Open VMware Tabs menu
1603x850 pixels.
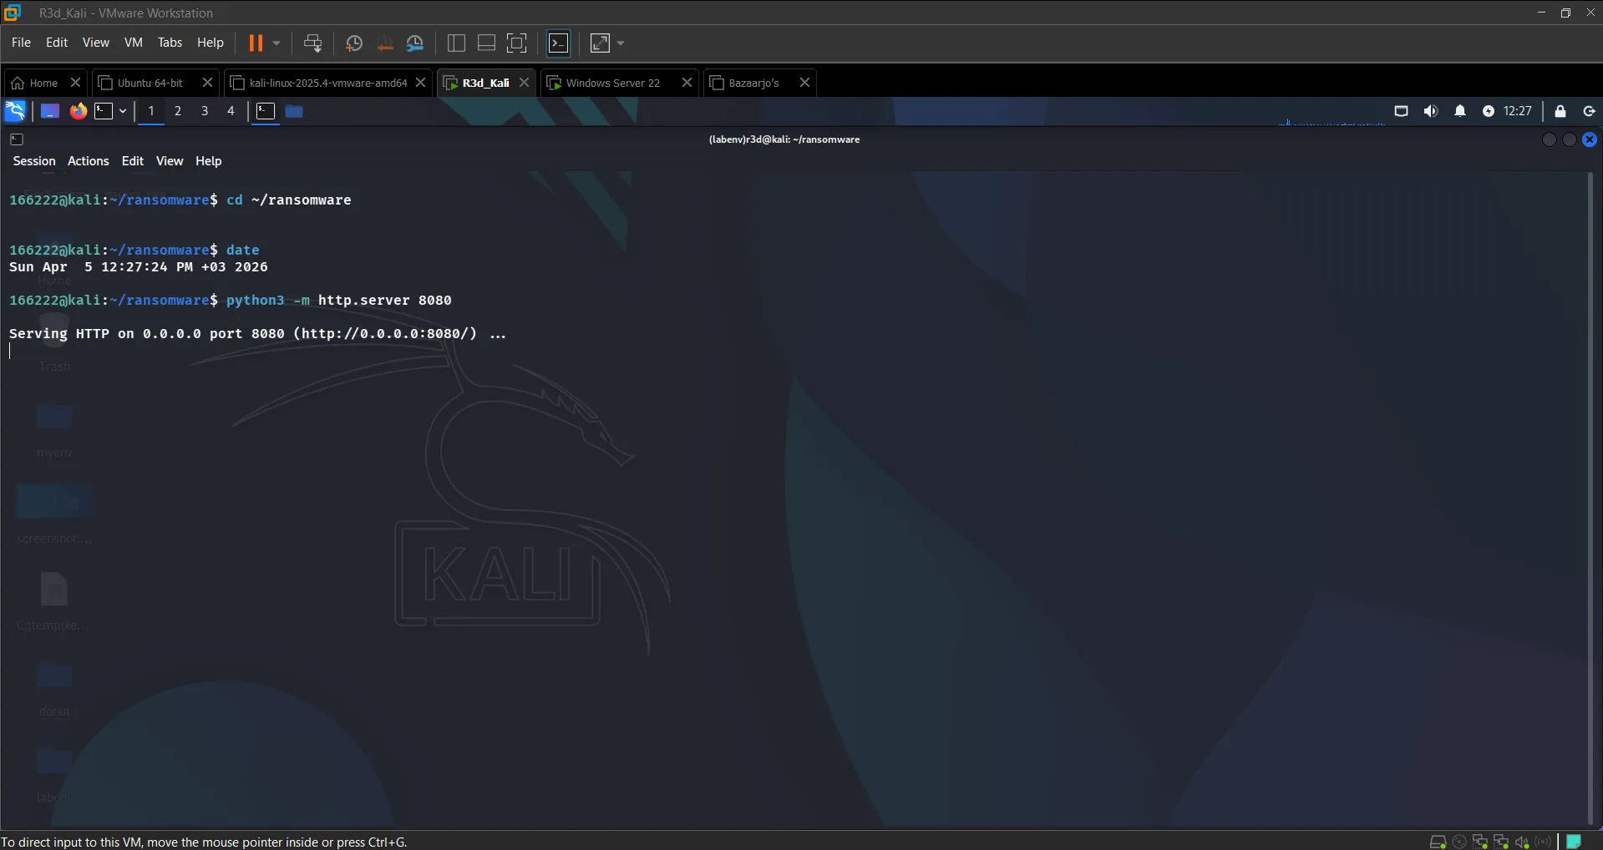point(170,43)
